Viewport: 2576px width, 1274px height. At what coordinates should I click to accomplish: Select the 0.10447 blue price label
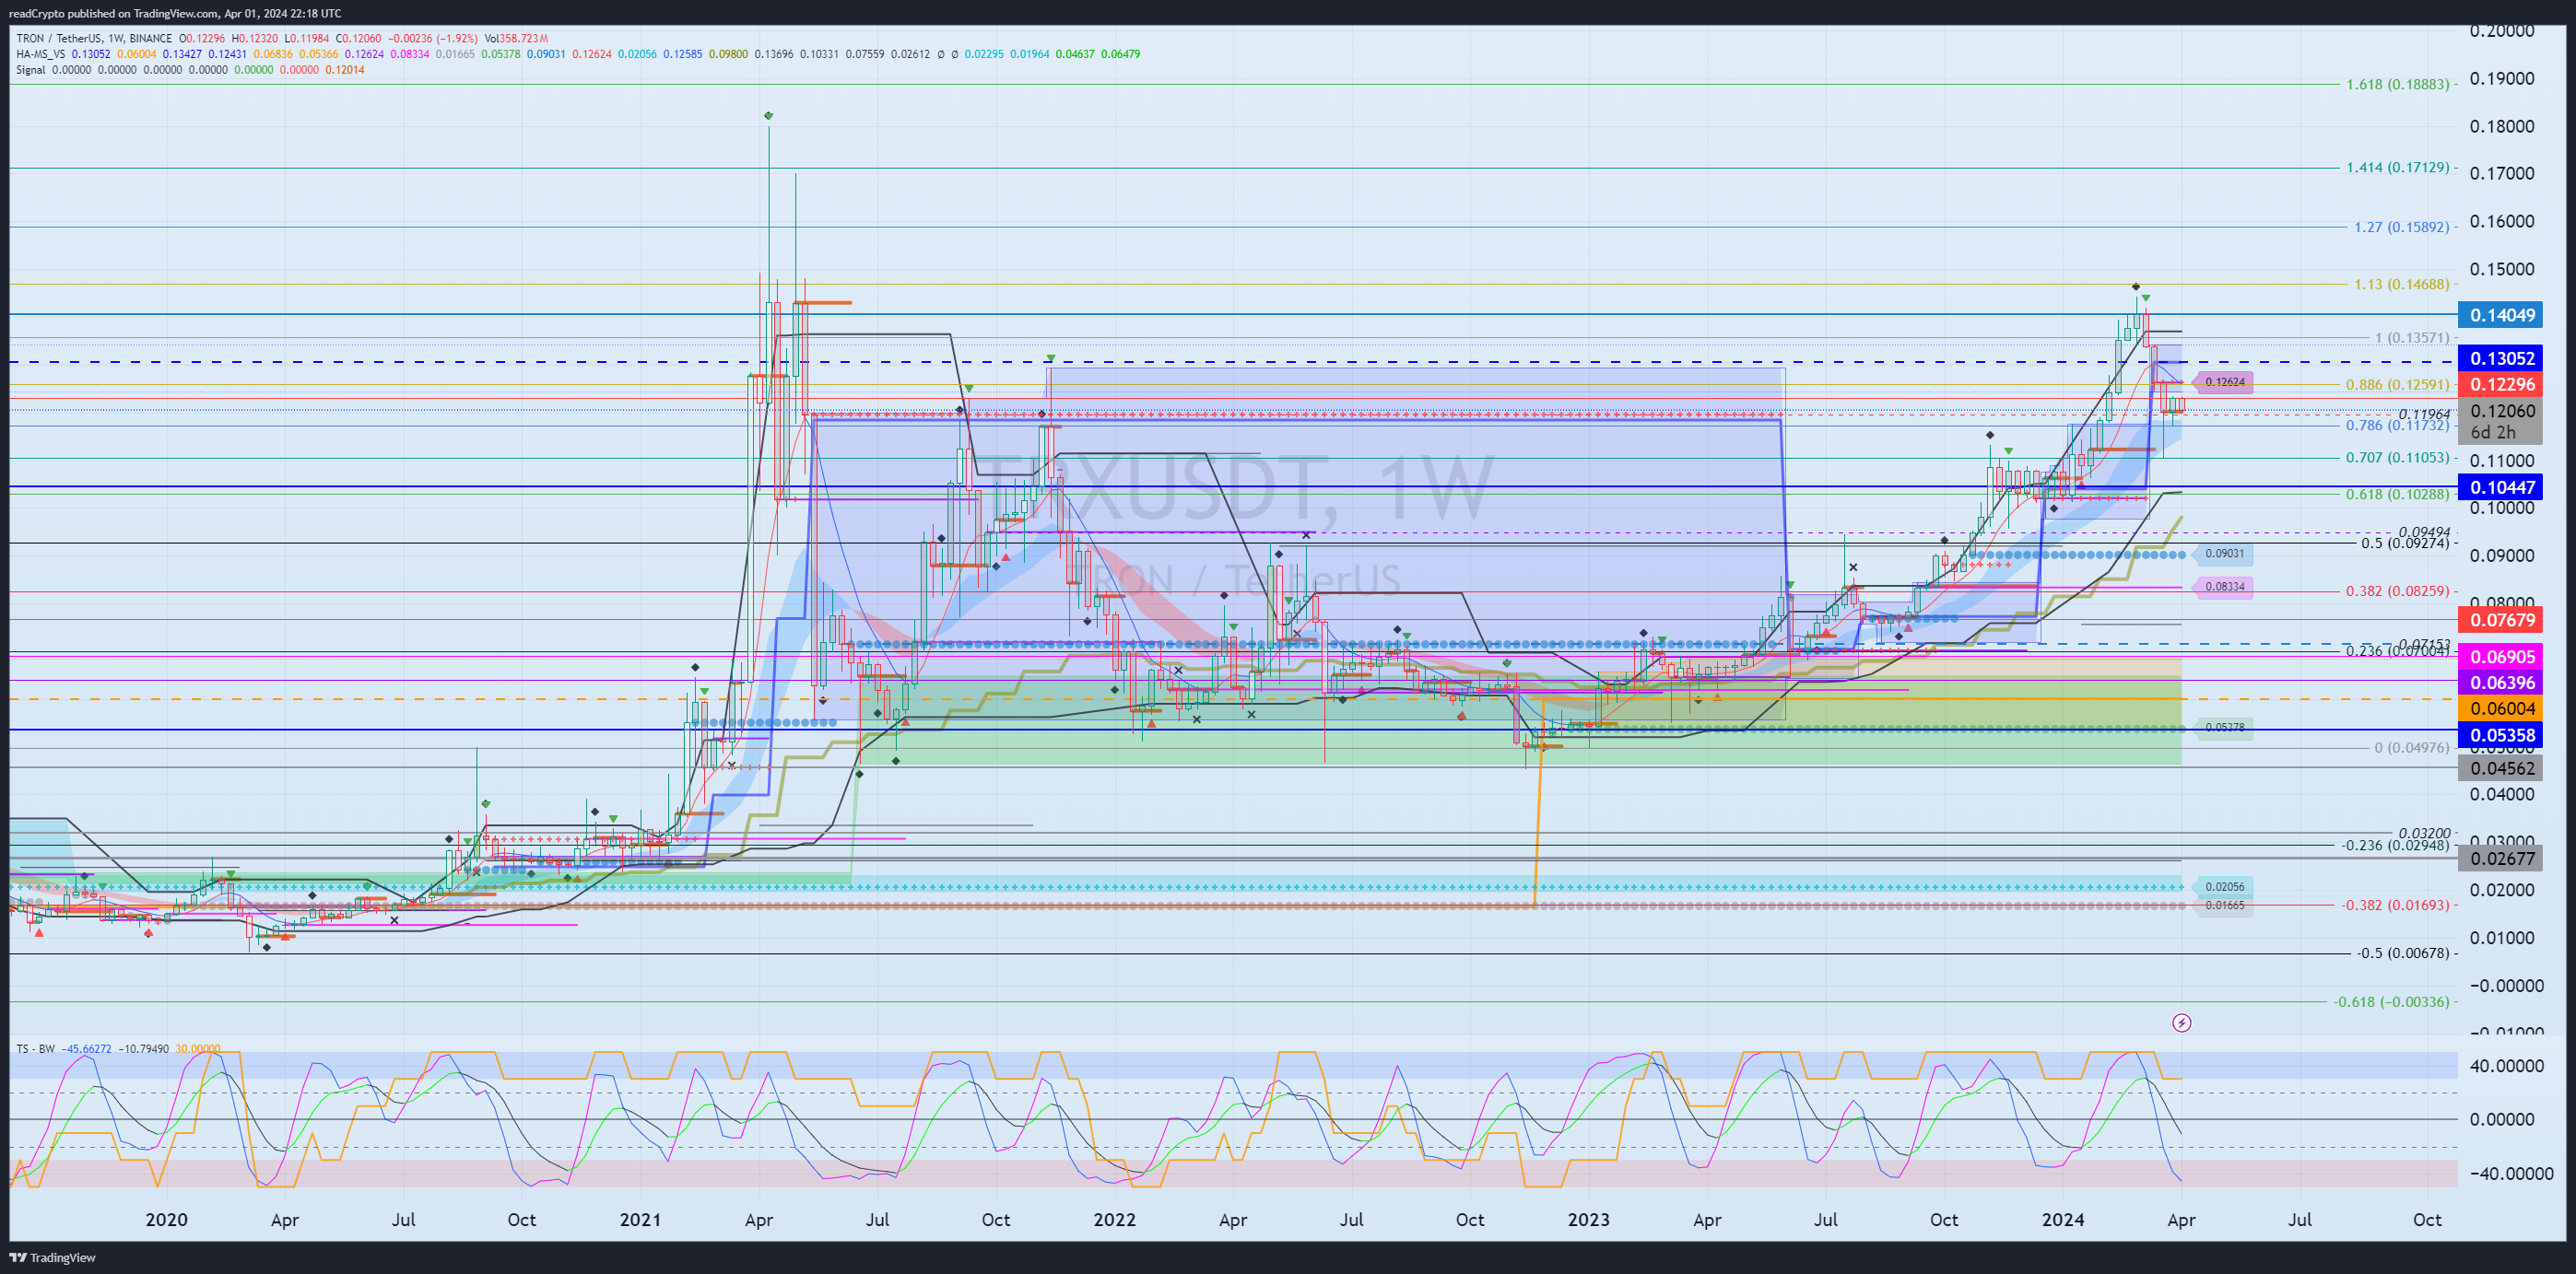pyautogui.click(x=2502, y=486)
